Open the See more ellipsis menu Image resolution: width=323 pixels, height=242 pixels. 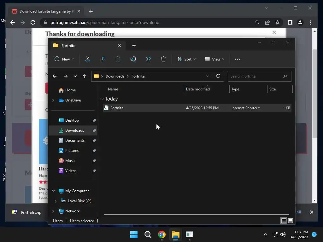click(x=237, y=59)
